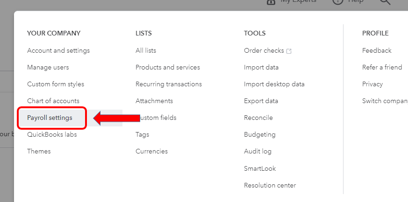Go to Custom form styles
408x202 pixels.
pos(56,84)
